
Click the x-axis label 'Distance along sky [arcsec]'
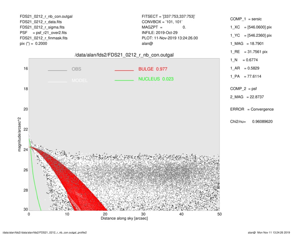124,218
